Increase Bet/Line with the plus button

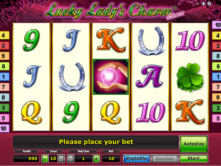coord(96,158)
